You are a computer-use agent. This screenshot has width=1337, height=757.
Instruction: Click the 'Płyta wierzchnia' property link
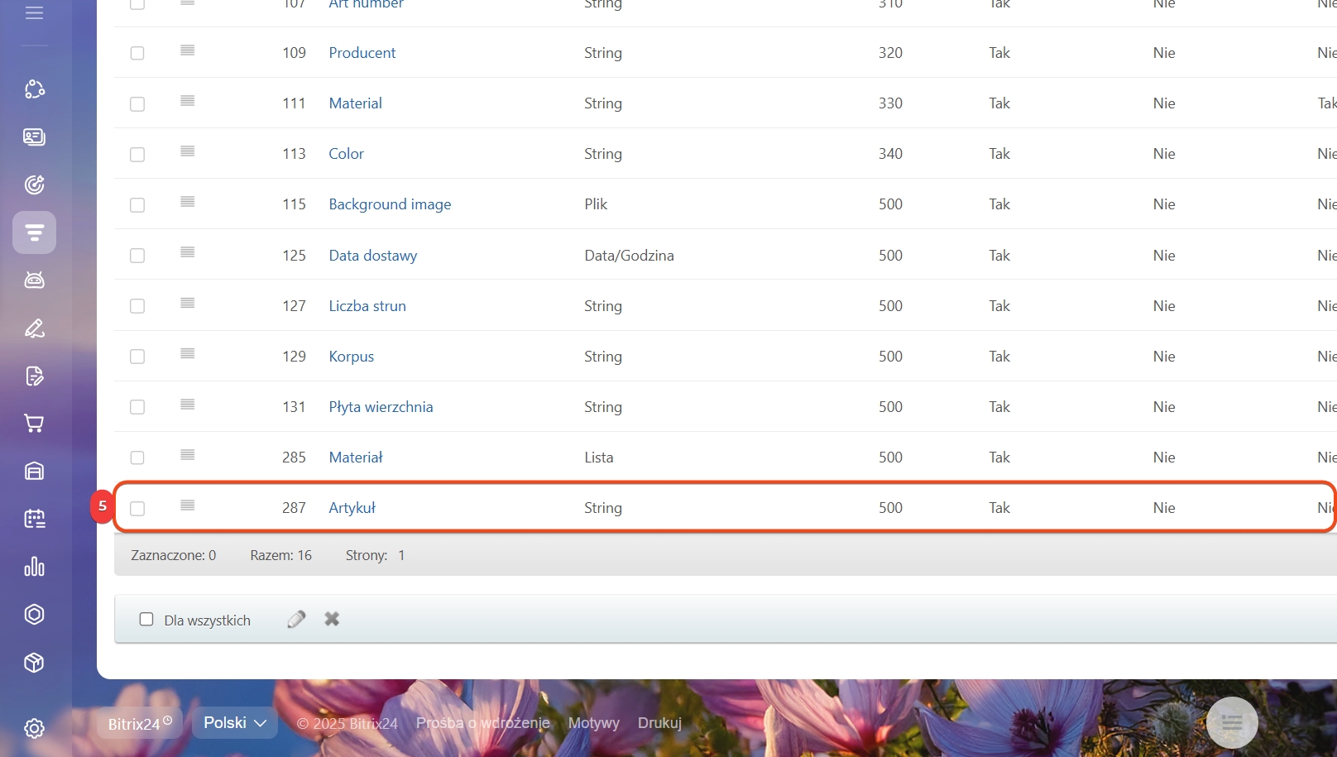381,407
